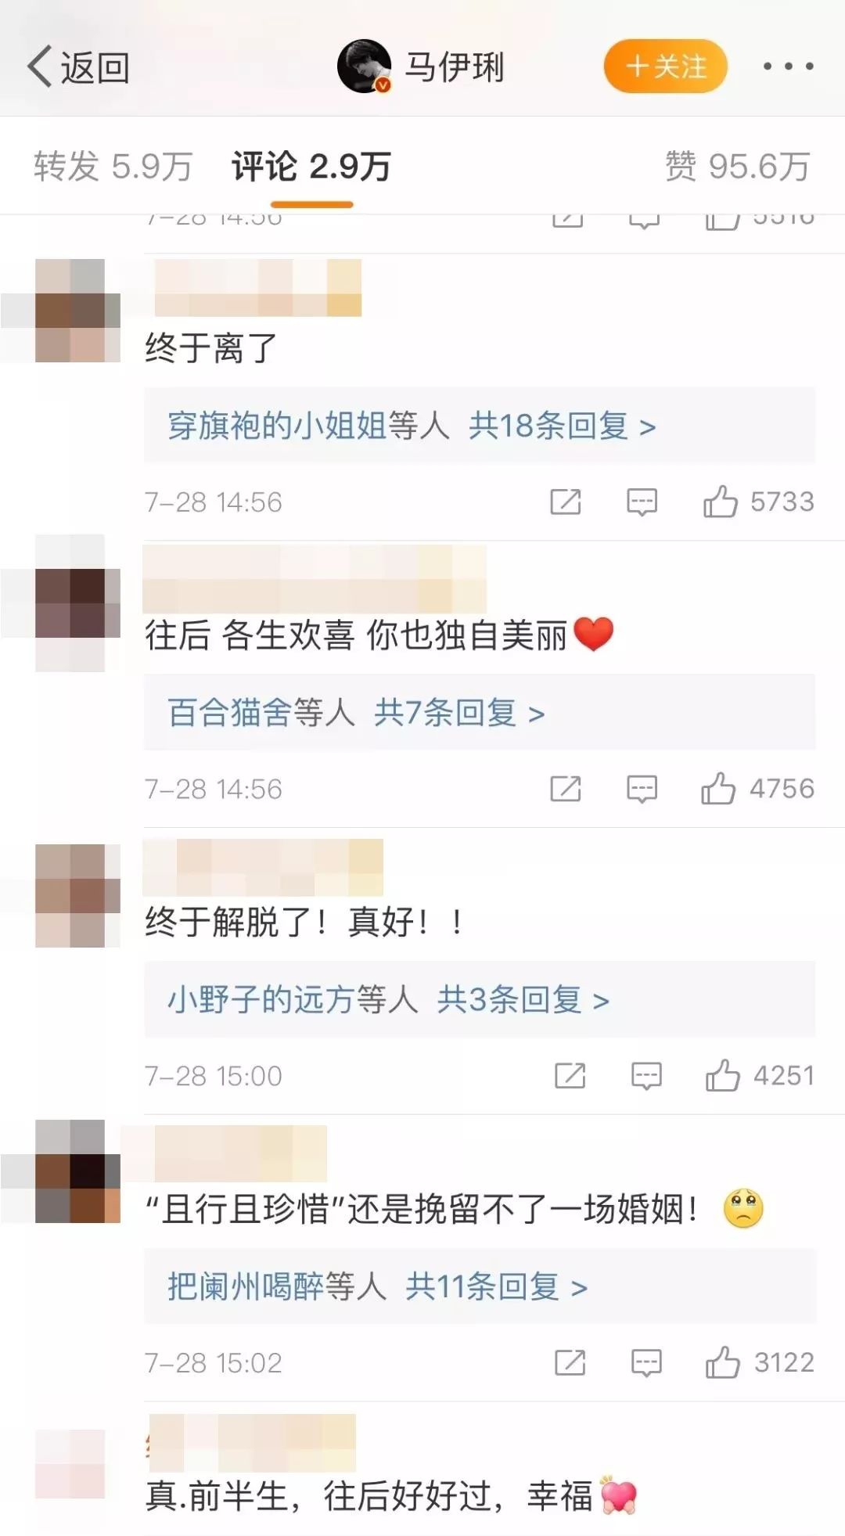Toggle like on comment with 3122 likes
The height and width of the screenshot is (1536, 845).
click(x=722, y=1362)
